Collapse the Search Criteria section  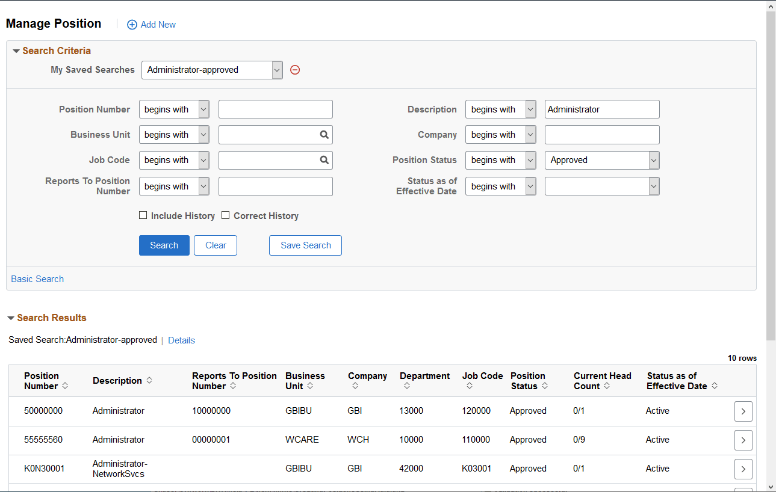tap(16, 51)
